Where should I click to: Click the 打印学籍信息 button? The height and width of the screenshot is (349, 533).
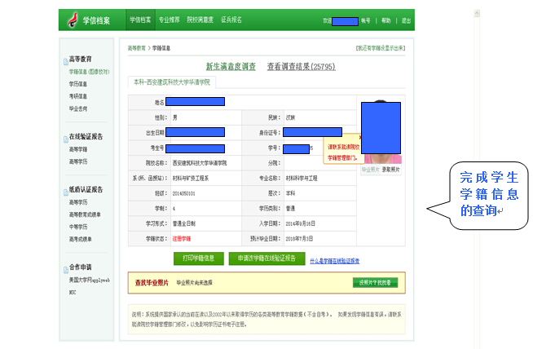click(x=197, y=258)
